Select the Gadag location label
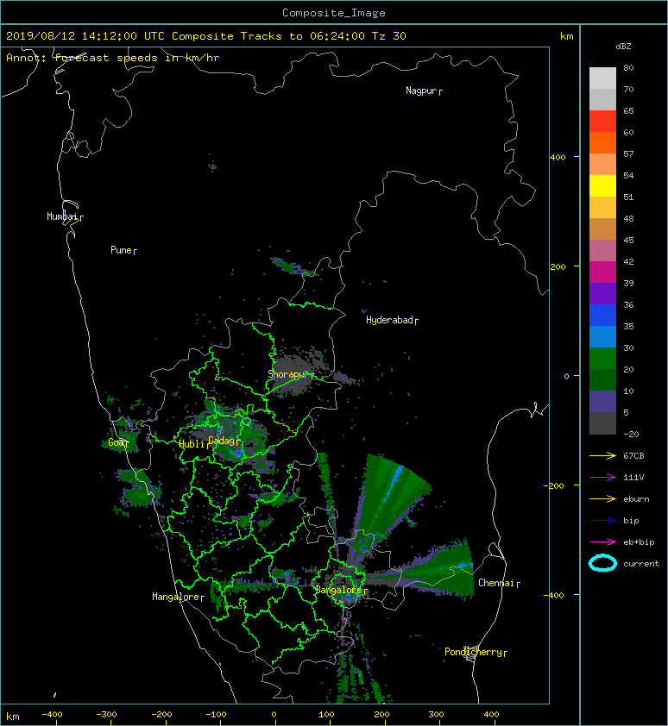The height and width of the screenshot is (726, 668). coord(222,441)
